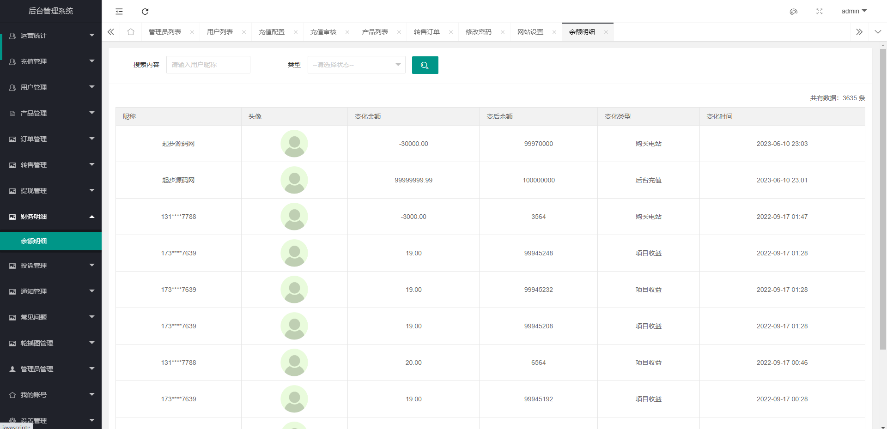Image resolution: width=887 pixels, height=429 pixels.
Task: Open the 类型 status dropdown
Action: [x=356, y=65]
